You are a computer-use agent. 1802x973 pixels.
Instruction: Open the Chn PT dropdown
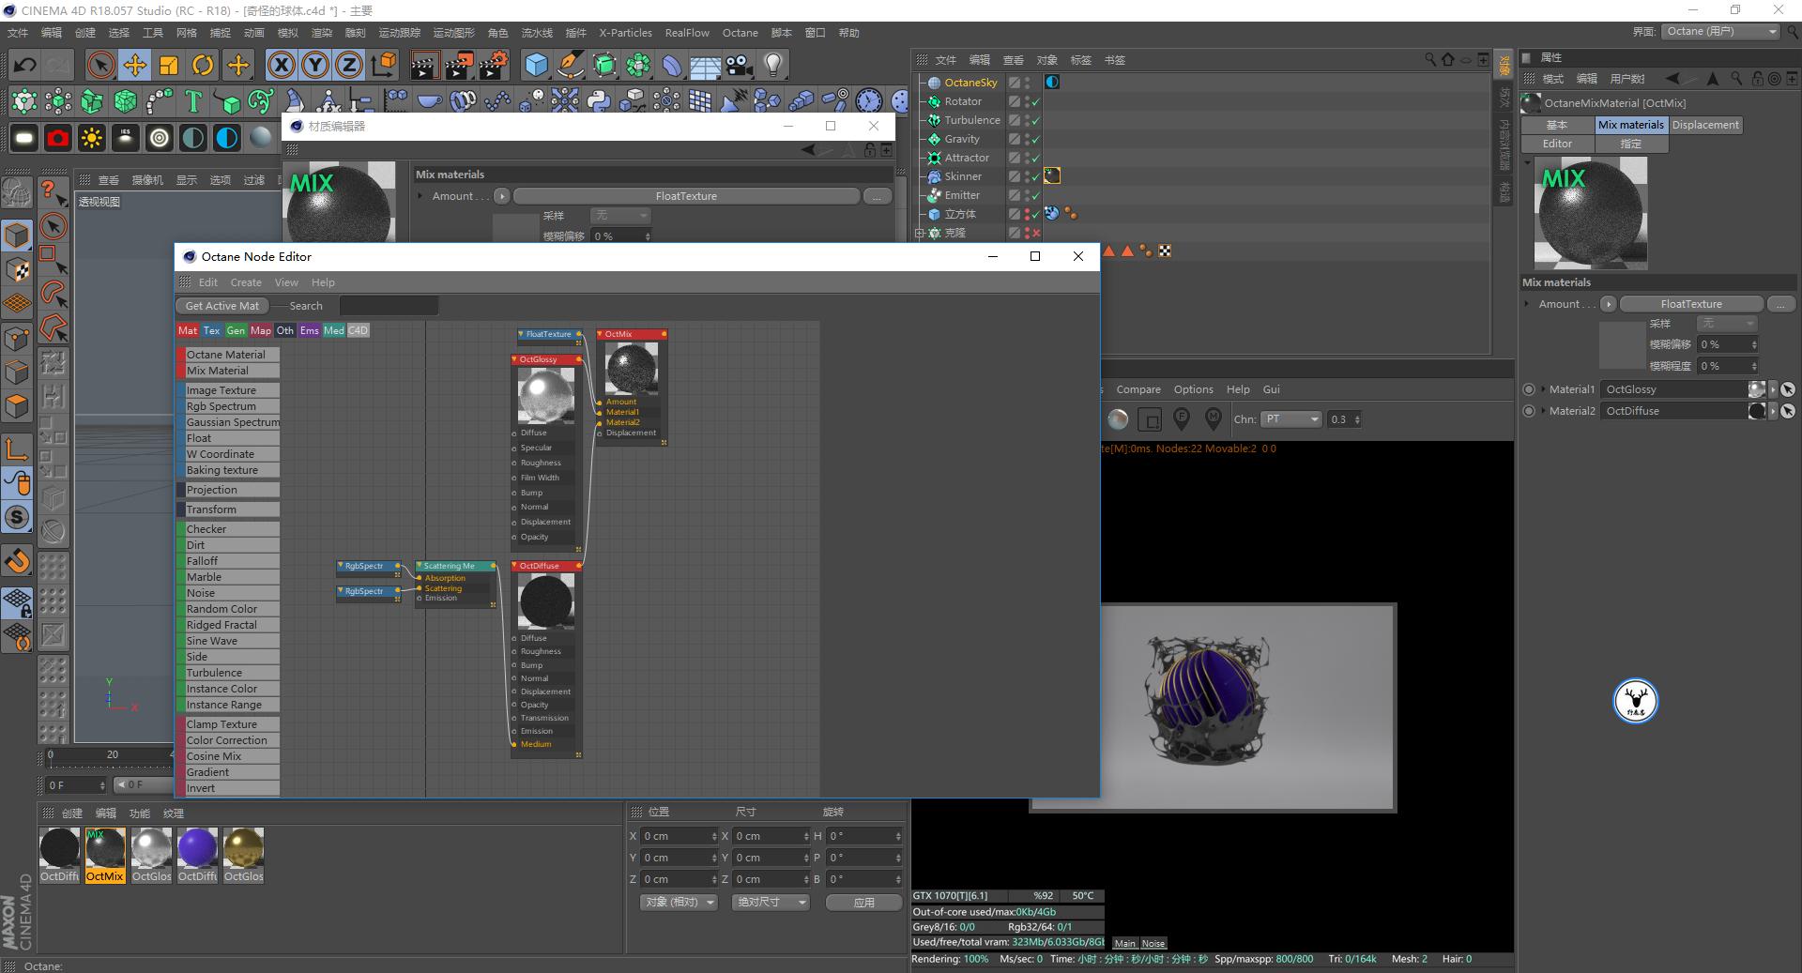[x=1291, y=419]
